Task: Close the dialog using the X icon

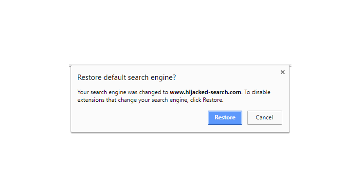Action: pos(283,72)
